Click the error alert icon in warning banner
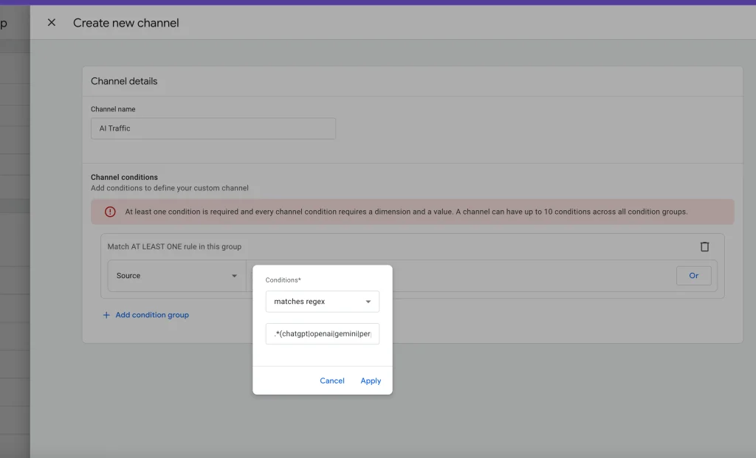Viewport: 756px width, 458px height. click(x=111, y=212)
